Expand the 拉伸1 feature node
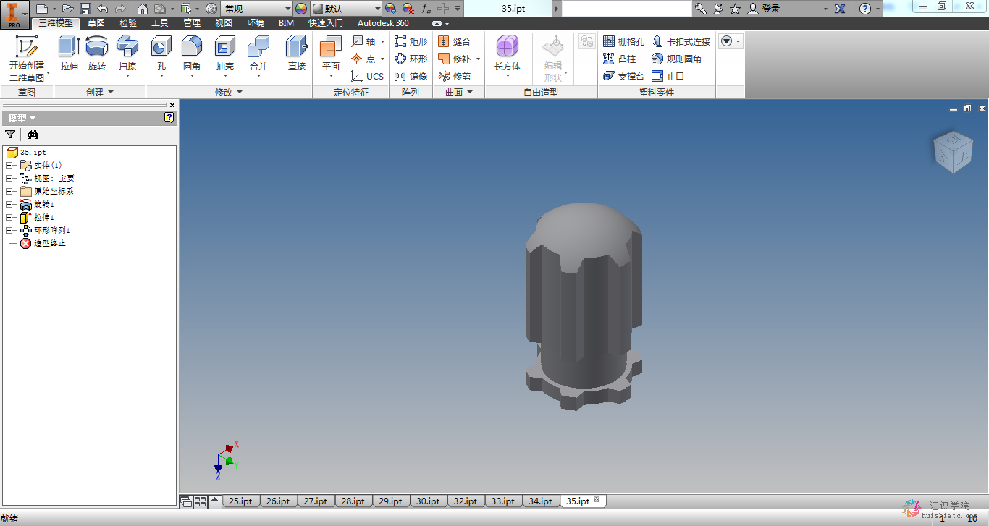The height and width of the screenshot is (526, 989). click(x=9, y=217)
